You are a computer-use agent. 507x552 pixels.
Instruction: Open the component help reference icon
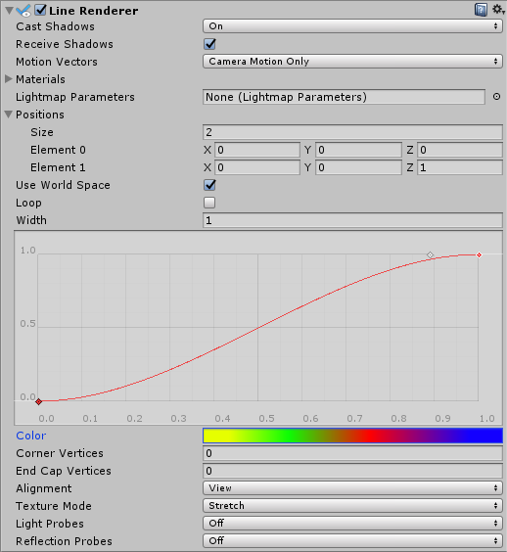point(481,10)
